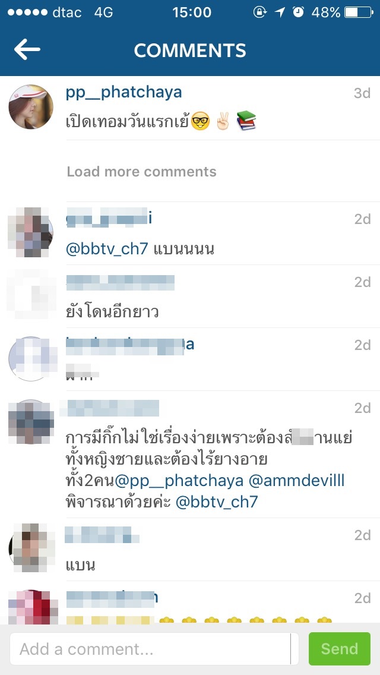
Task: Tap the back arrow in header
Action: tap(27, 50)
